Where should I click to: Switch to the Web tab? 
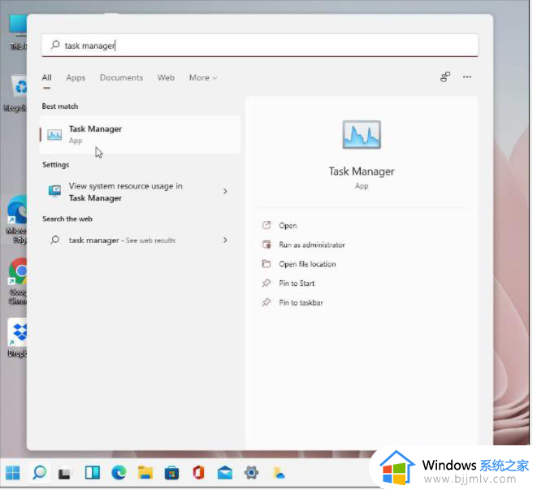tap(166, 77)
